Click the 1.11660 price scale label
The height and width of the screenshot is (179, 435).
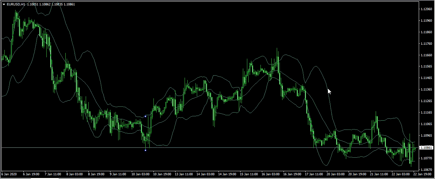425,55
